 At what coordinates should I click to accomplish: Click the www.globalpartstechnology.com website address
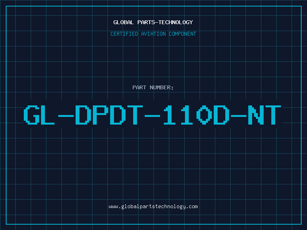153,207
